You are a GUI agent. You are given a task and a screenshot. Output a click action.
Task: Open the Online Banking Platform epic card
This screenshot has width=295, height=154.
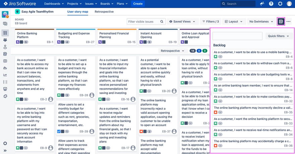[x=35, y=37]
